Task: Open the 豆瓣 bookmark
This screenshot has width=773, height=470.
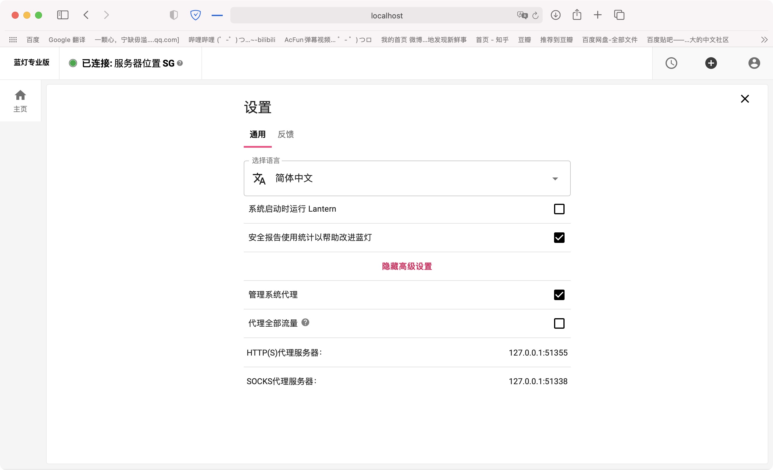Action: pyautogui.click(x=524, y=39)
